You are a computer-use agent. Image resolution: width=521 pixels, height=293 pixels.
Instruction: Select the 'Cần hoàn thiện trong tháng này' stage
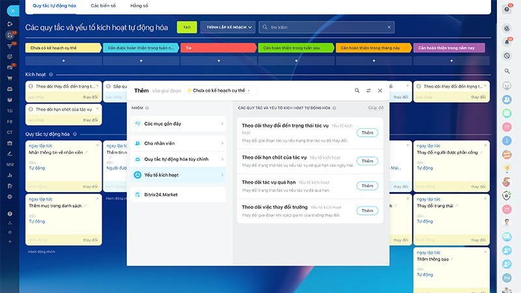[374, 48]
